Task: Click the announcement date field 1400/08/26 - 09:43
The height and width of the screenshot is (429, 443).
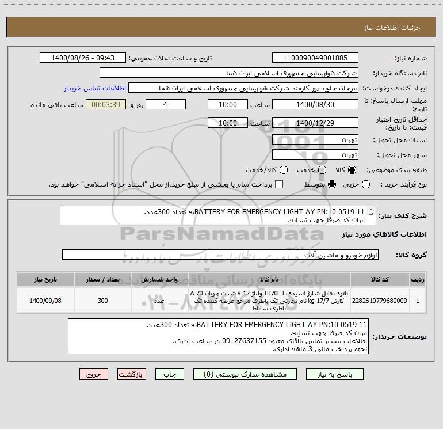Action: 83,58
